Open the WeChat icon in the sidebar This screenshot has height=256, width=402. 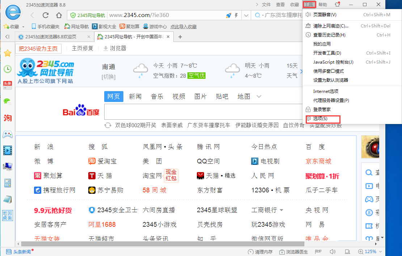[8, 102]
